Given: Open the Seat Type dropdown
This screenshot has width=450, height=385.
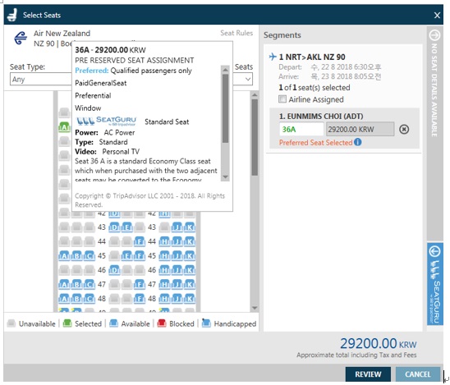Looking at the screenshot, I should click(41, 79).
